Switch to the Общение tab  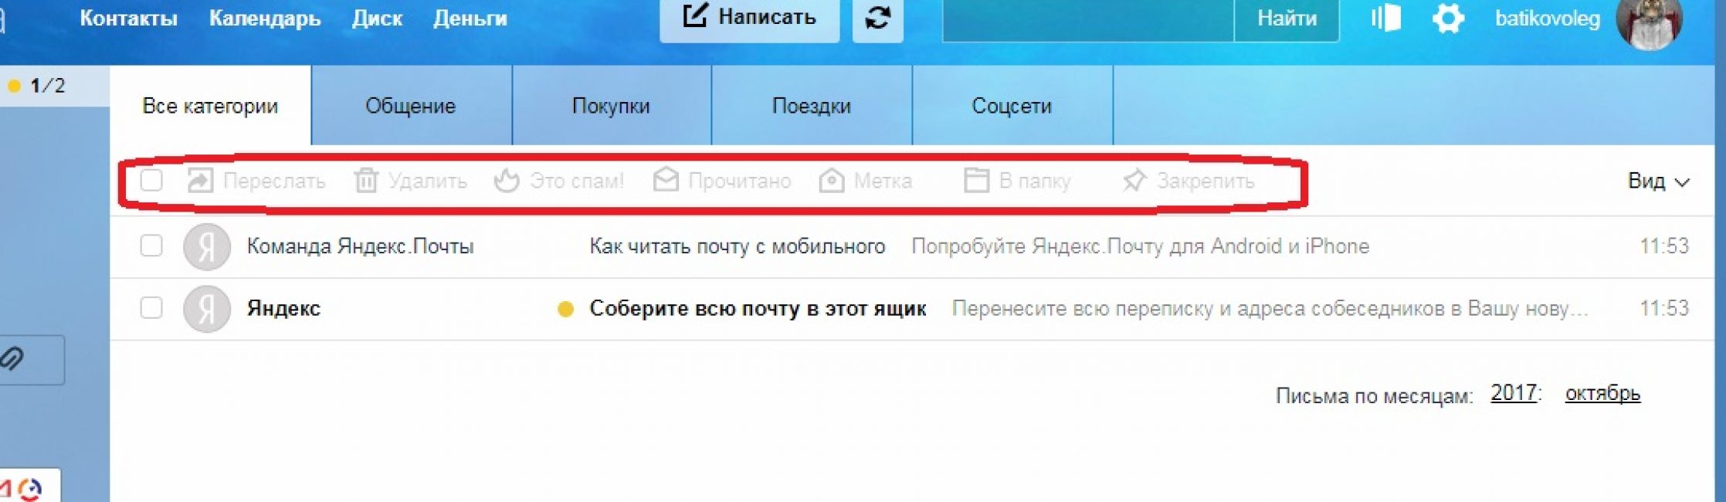click(411, 106)
